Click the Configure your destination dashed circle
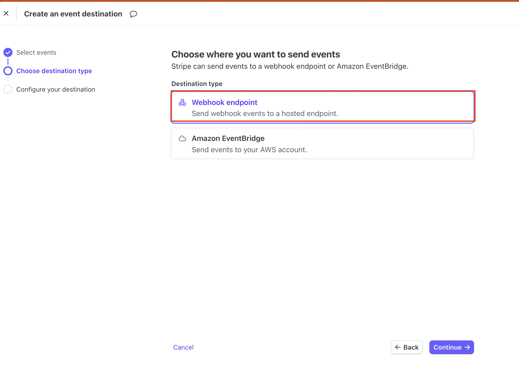The height and width of the screenshot is (366, 519). [8, 89]
